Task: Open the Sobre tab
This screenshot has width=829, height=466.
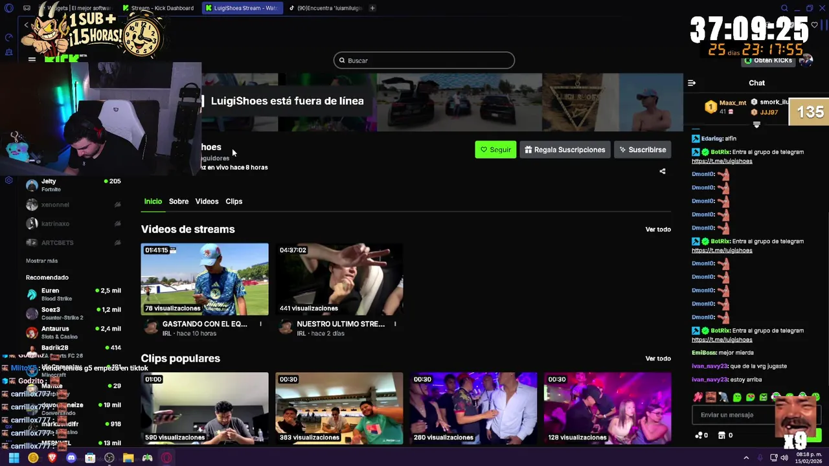Action: 179,201
